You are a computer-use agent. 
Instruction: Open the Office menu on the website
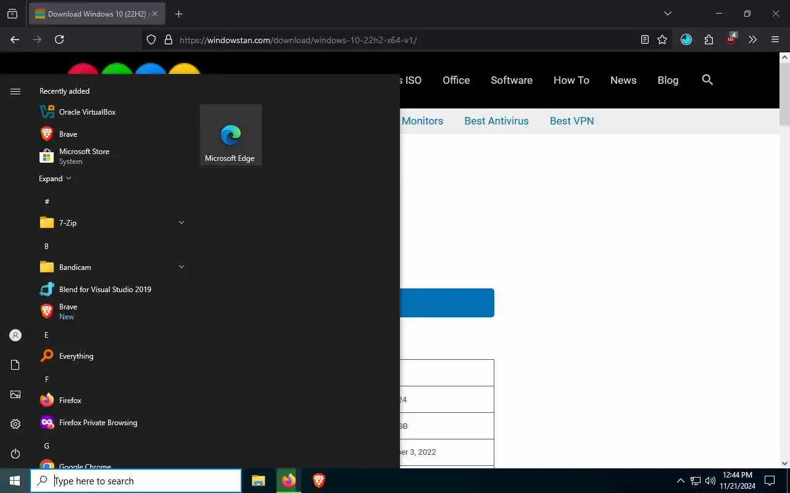tap(456, 80)
